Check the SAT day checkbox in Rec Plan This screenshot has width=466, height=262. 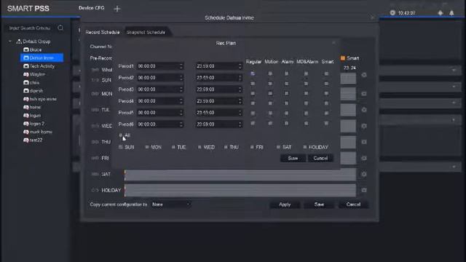278,147
